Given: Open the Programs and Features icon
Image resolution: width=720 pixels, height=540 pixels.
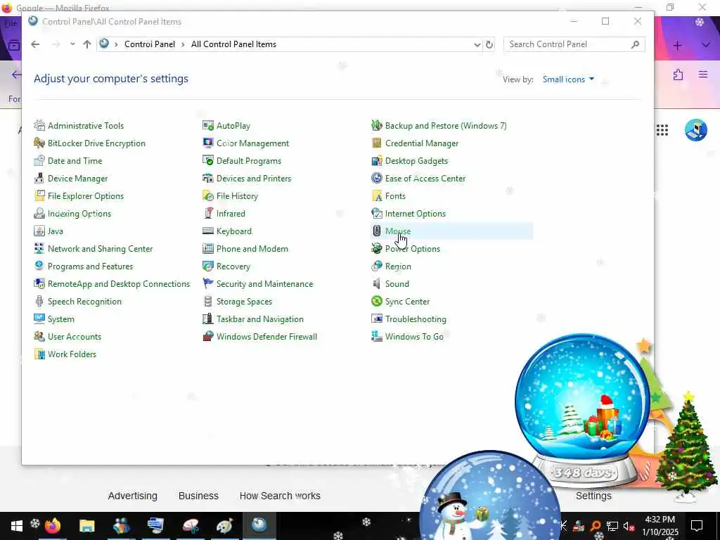Looking at the screenshot, I should click(39, 266).
